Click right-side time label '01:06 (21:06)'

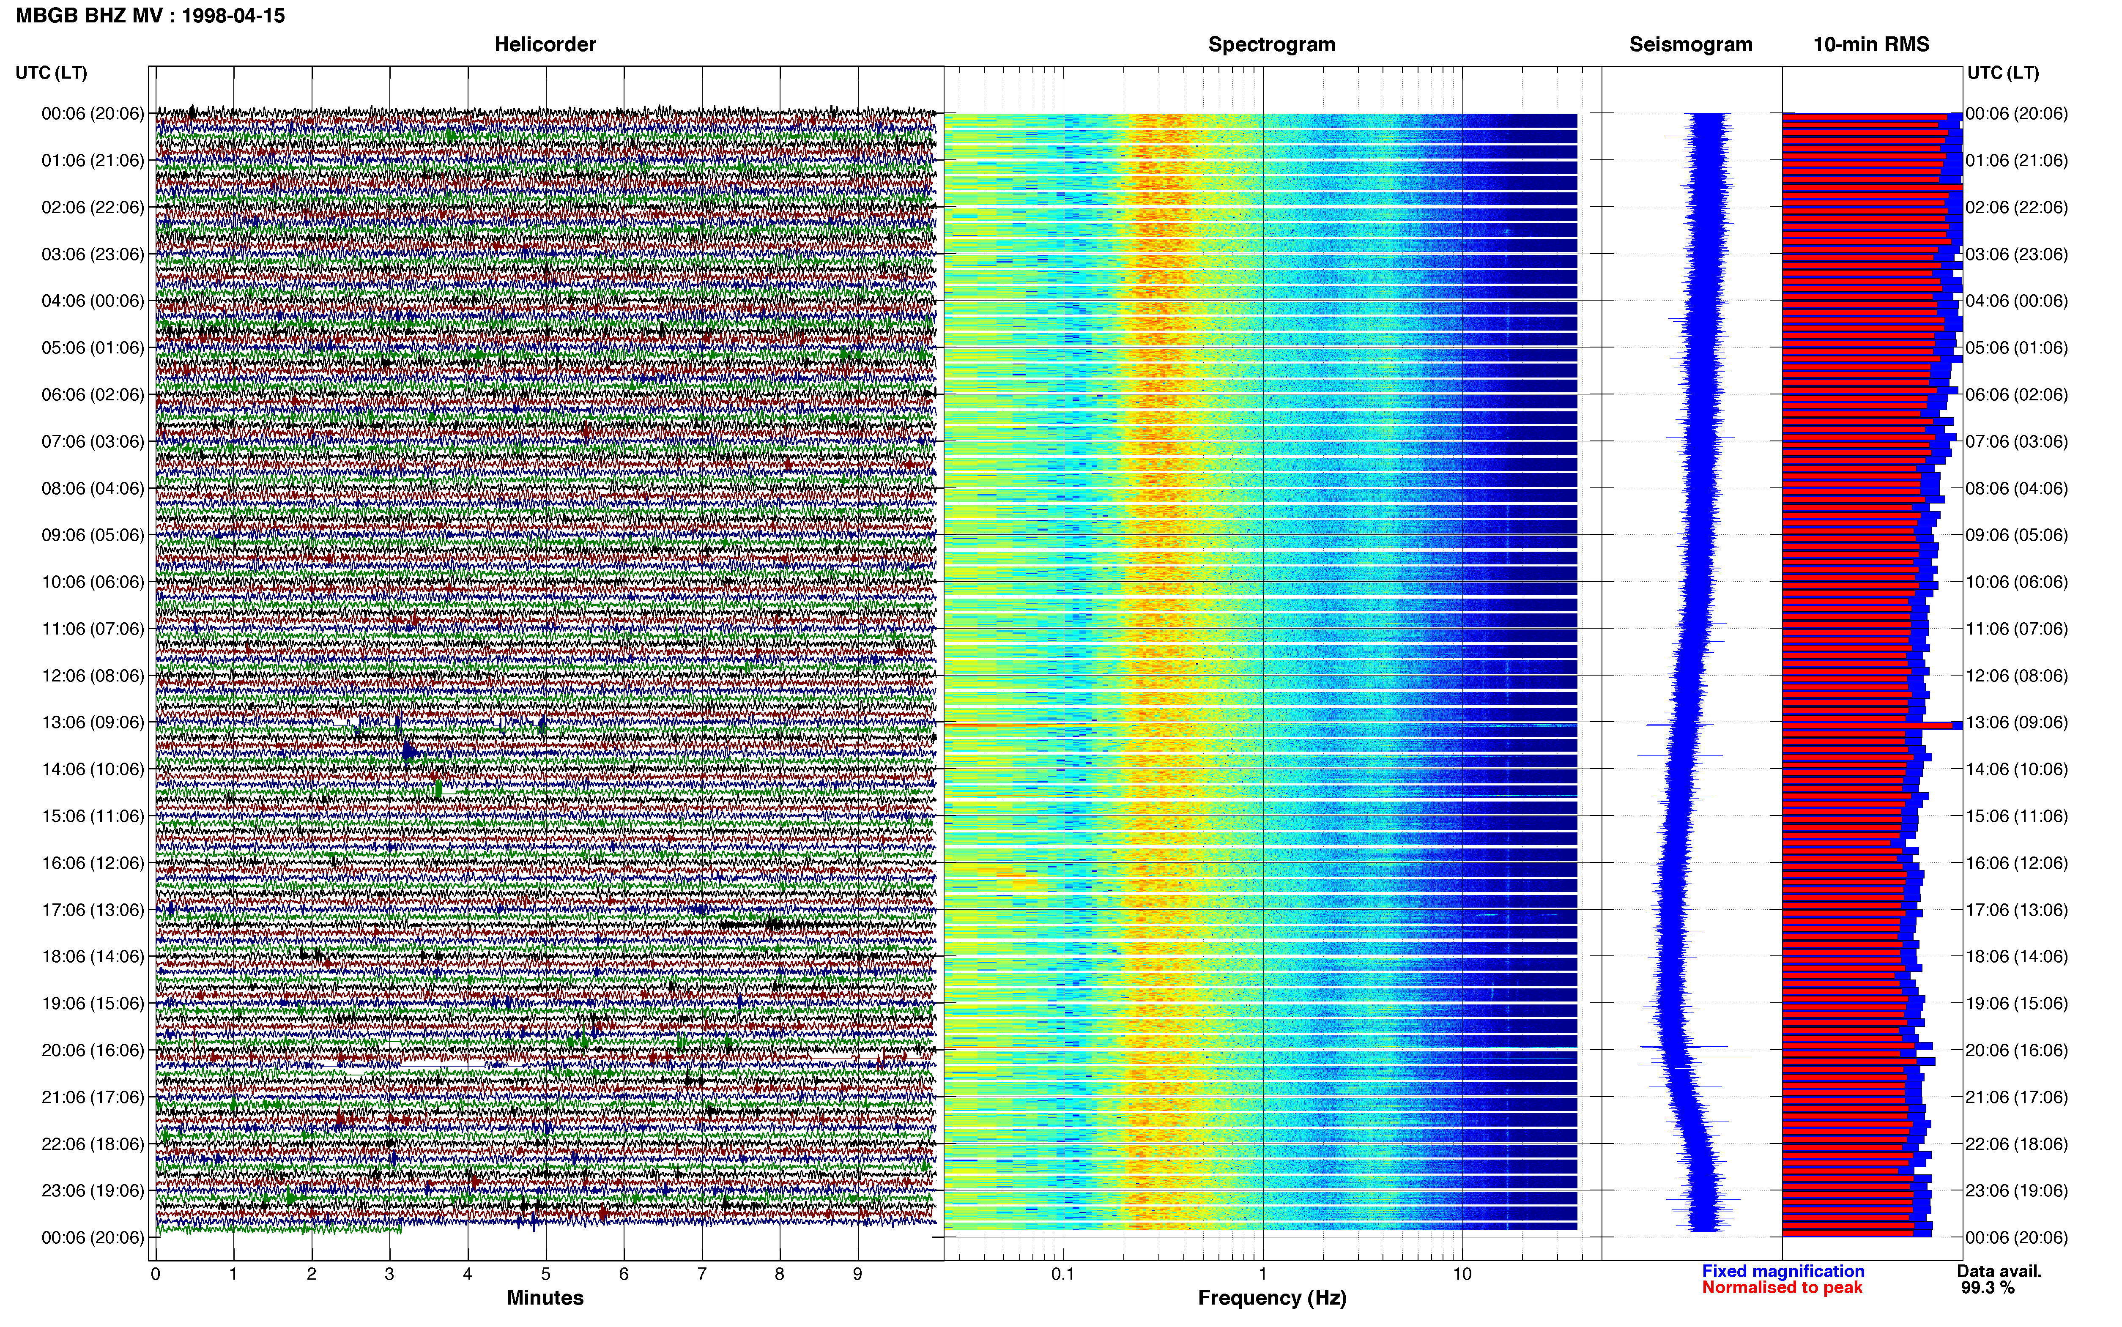[x=2017, y=161]
